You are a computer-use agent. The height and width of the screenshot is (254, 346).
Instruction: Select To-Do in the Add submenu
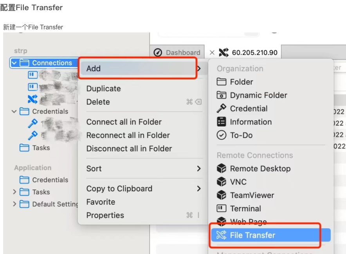[x=271, y=135]
